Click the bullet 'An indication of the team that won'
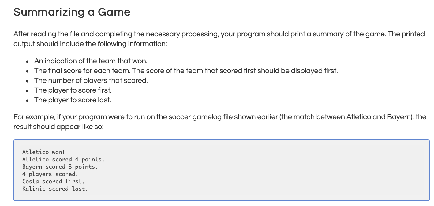The width and height of the screenshot is (434, 206). coord(91,61)
